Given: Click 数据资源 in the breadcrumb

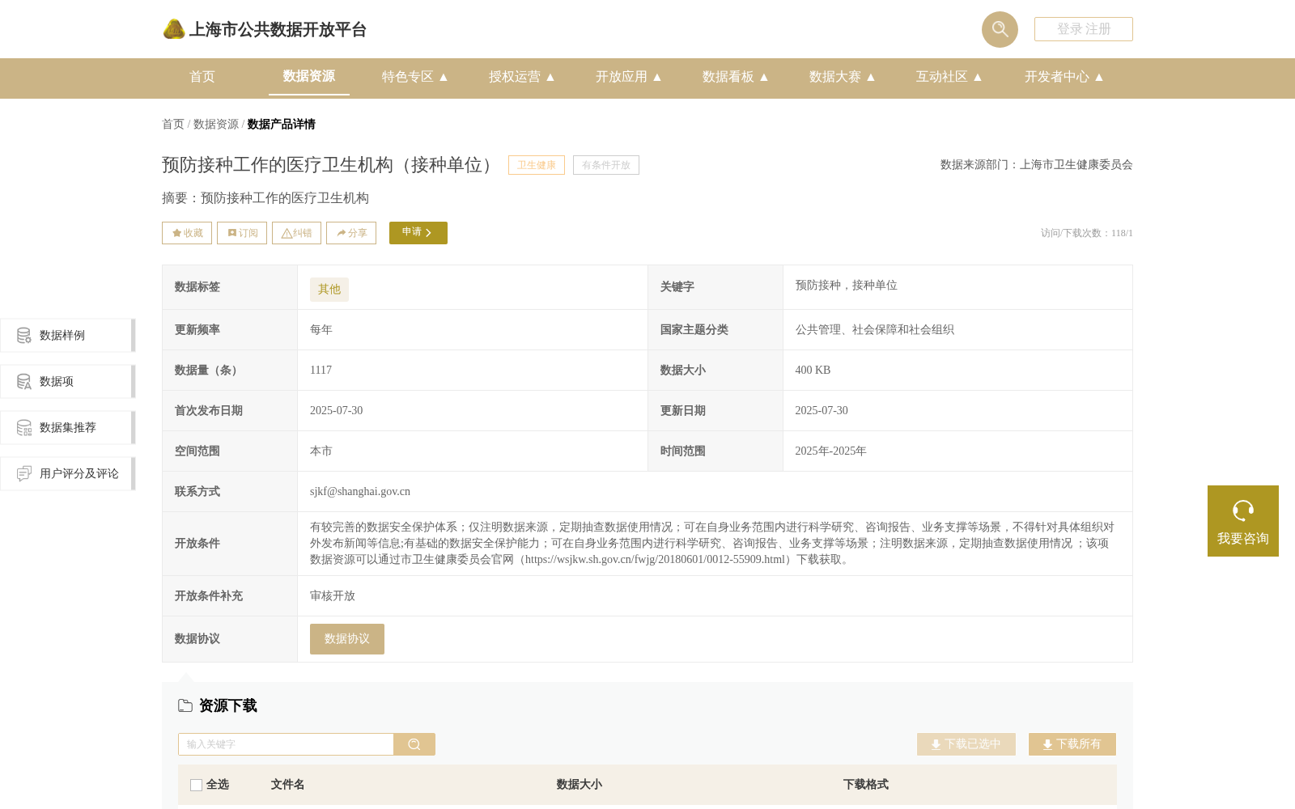Looking at the screenshot, I should (216, 124).
